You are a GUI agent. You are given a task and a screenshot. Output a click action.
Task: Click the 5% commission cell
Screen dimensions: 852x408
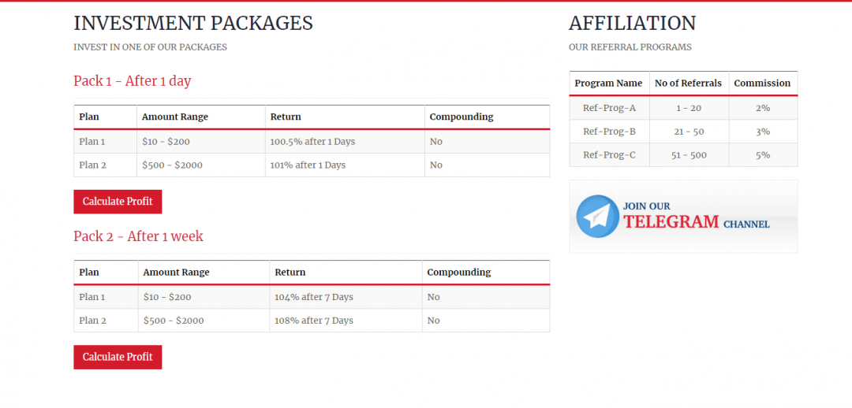click(762, 155)
